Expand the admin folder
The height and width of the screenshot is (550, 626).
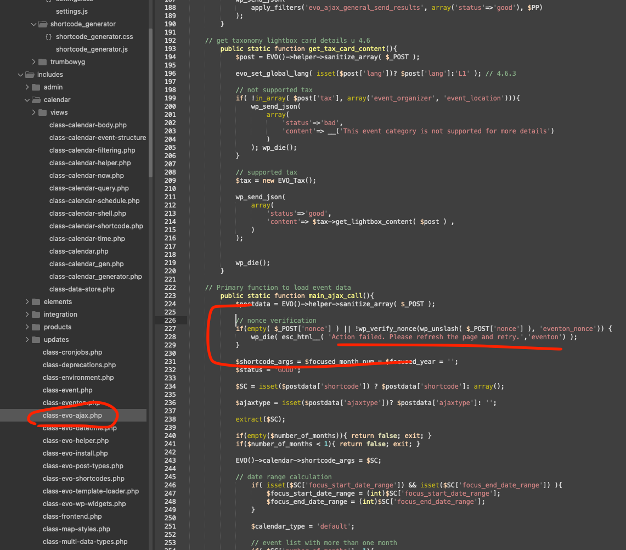[27, 87]
